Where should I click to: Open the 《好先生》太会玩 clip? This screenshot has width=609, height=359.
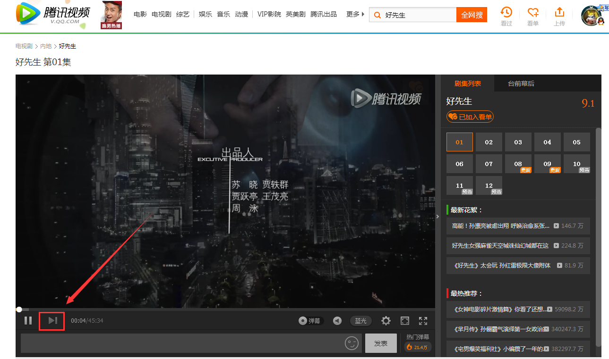click(518, 266)
